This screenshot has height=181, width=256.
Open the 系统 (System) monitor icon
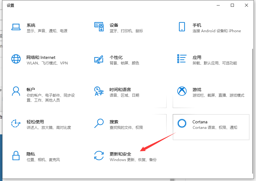[x=16, y=27]
